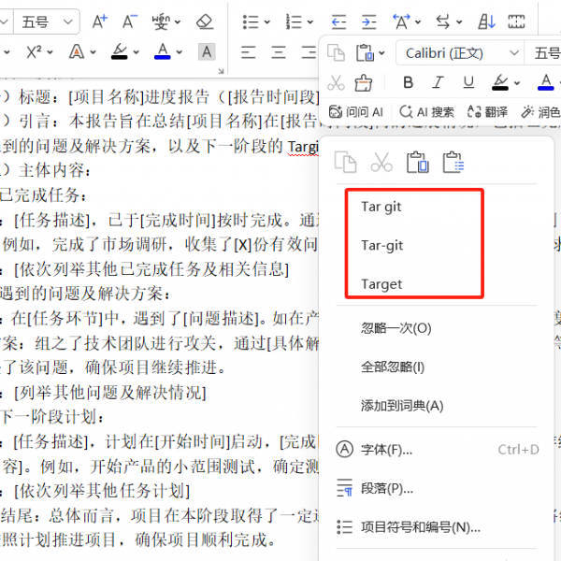Click the 翻译 translate button
The image size is (561, 561).
[x=487, y=111]
